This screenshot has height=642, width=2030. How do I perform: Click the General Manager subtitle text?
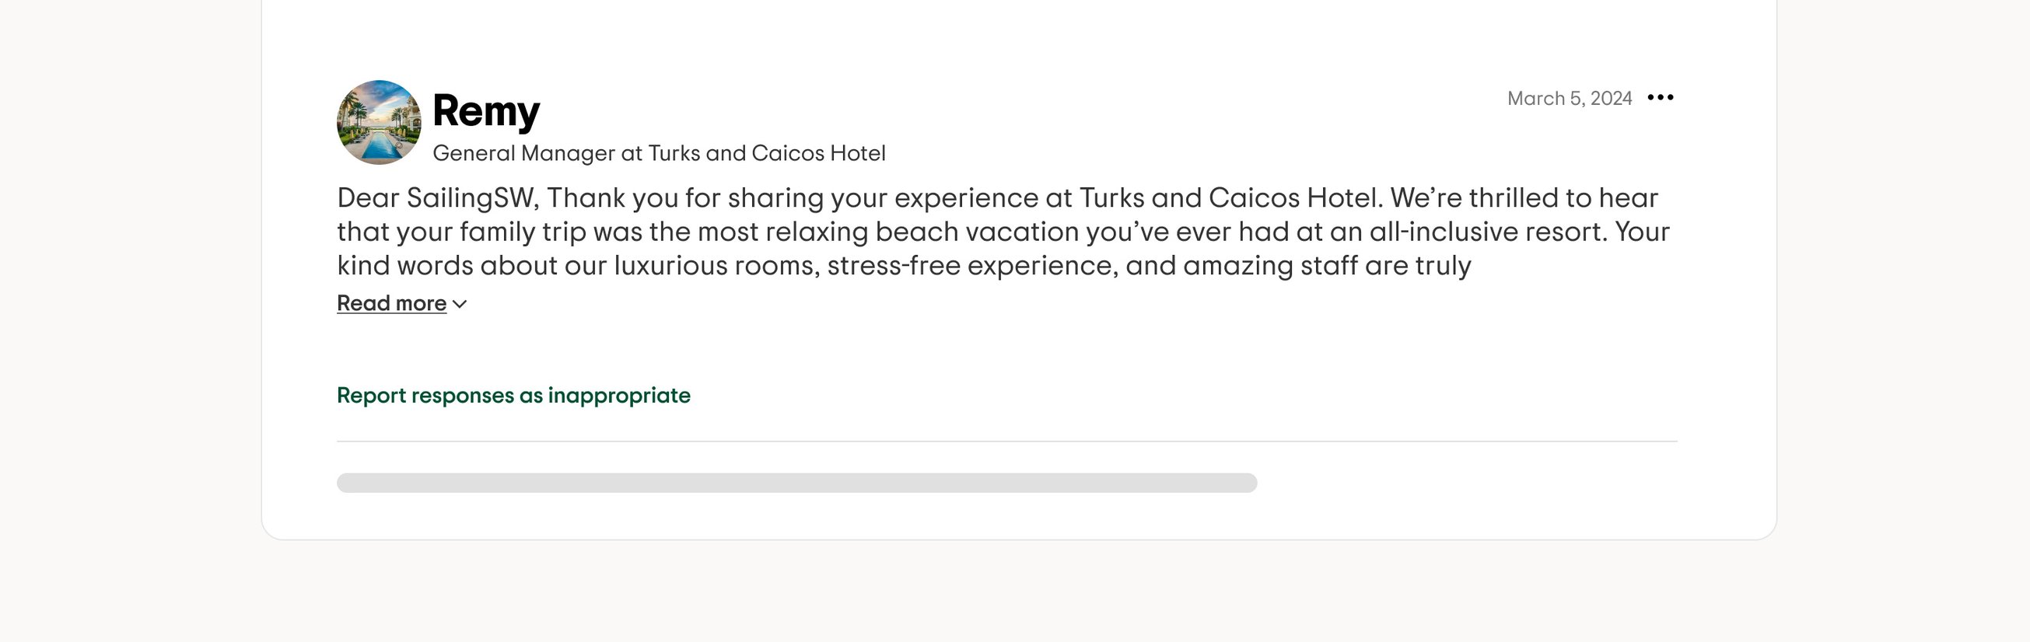pos(660,153)
